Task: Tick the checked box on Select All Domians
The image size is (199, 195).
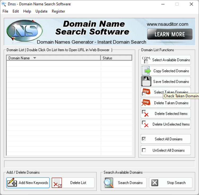Action: point(144,139)
